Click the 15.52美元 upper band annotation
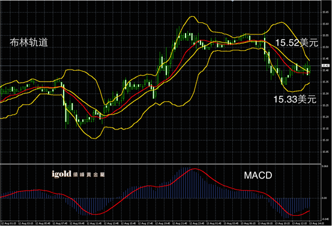Image resolution: width=332 pixels, height=226 pixels. (x=297, y=43)
